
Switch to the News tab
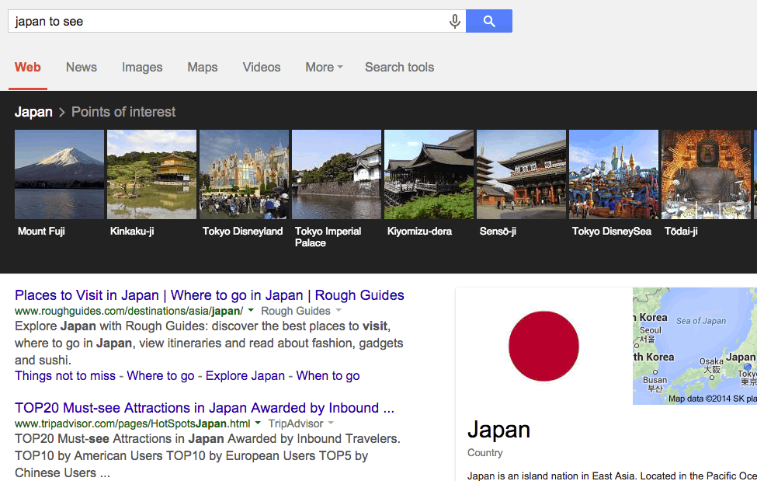pyautogui.click(x=82, y=68)
